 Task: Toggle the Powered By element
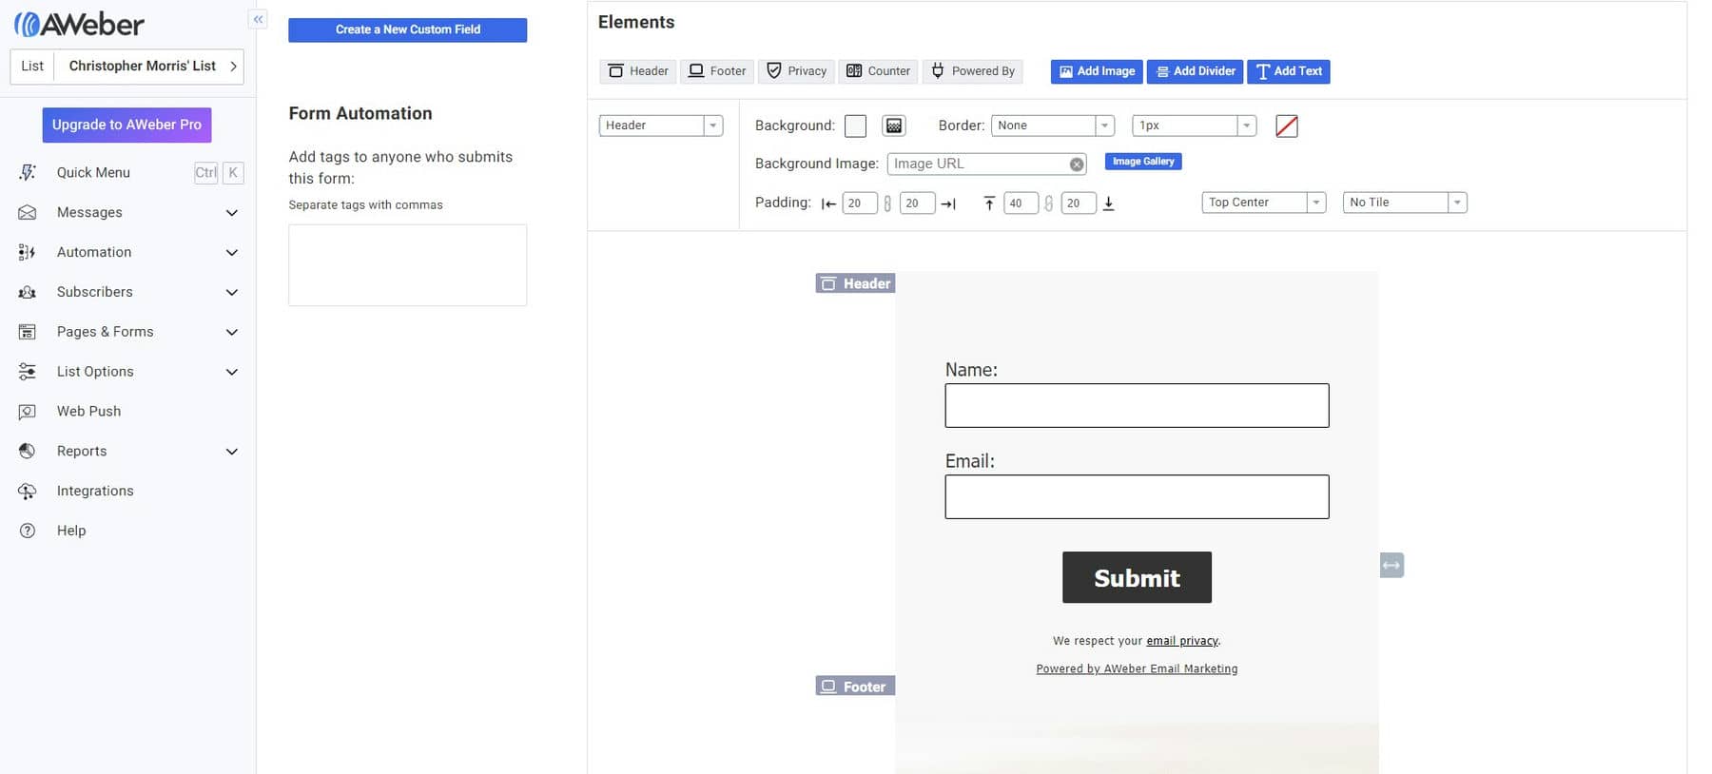point(973,71)
